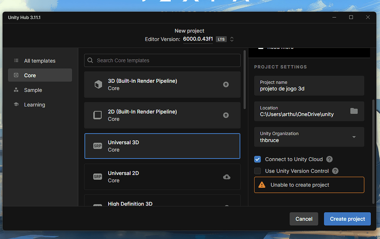Viewport: 380px width, 239px height.
Task: Click the download arrow on 3D Built-In template
Action: (226, 84)
